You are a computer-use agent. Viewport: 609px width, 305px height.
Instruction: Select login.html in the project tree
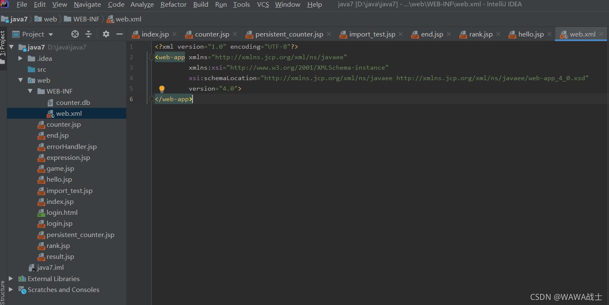pos(61,212)
